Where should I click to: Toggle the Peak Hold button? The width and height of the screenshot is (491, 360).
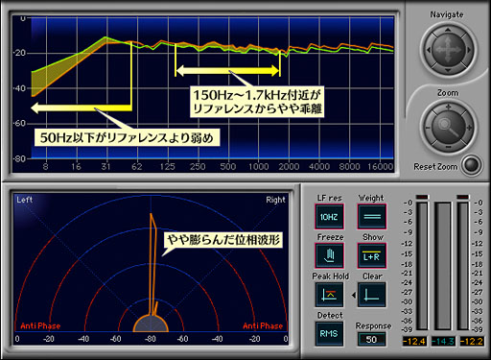click(329, 295)
